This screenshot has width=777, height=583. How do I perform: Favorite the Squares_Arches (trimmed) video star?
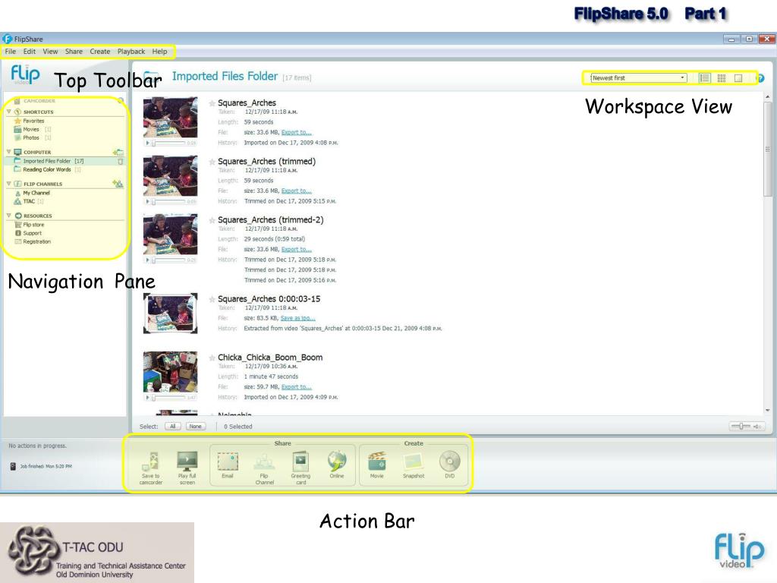coord(212,162)
